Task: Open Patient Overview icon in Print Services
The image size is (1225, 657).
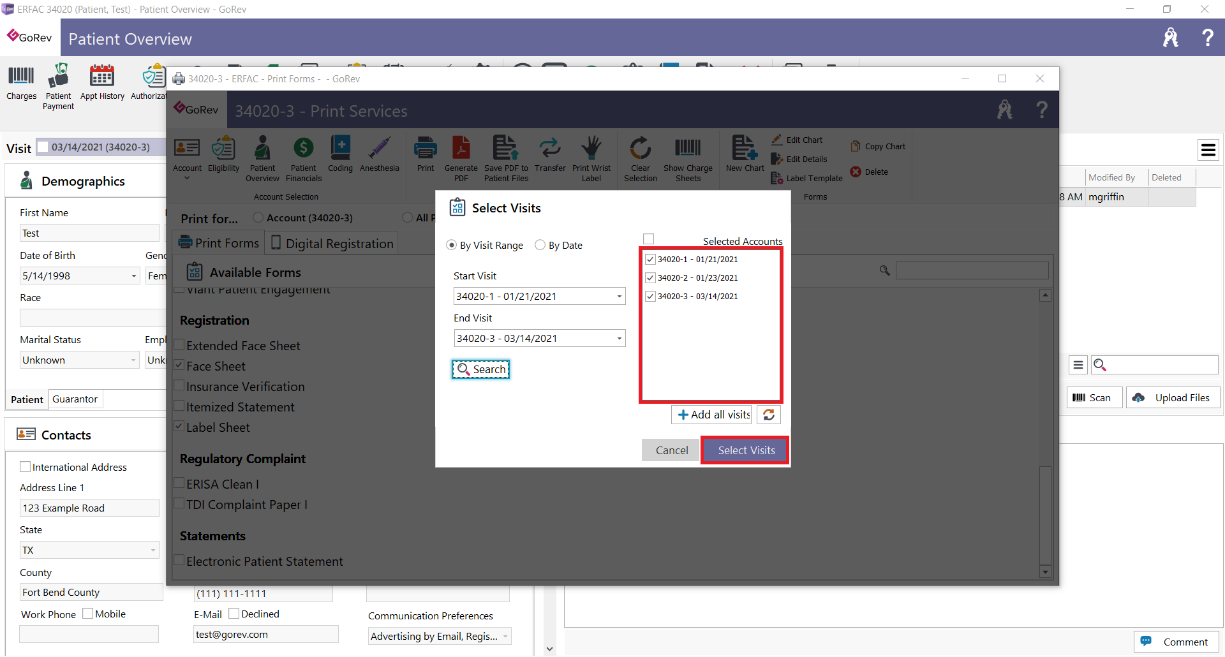Action: click(262, 158)
